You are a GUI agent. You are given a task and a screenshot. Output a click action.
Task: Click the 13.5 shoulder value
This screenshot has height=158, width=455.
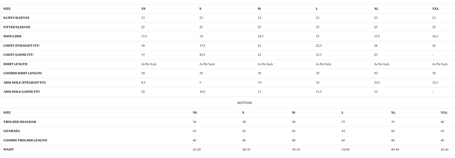point(144,36)
